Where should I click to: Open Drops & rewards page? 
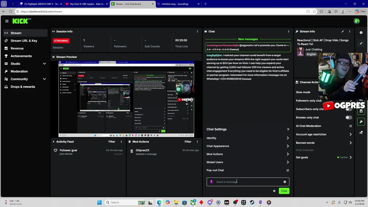pos(25,87)
